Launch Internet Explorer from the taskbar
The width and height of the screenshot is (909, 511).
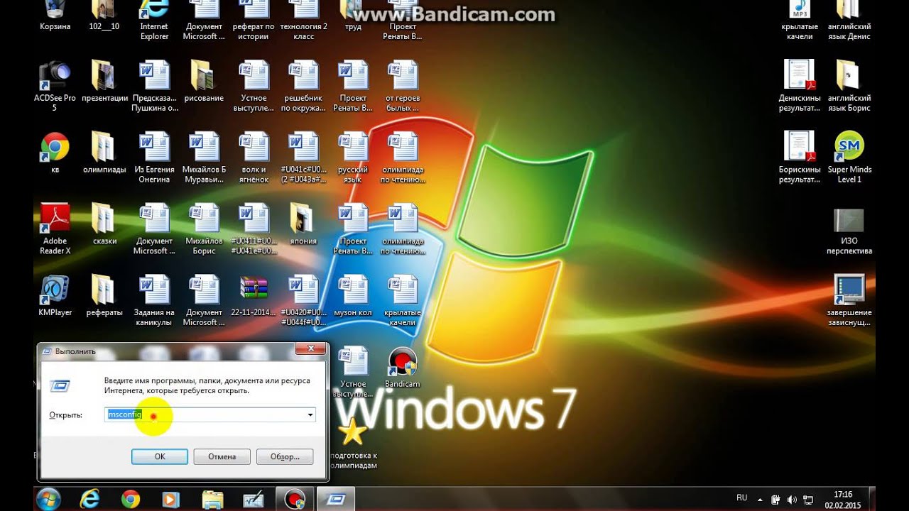coord(89,500)
